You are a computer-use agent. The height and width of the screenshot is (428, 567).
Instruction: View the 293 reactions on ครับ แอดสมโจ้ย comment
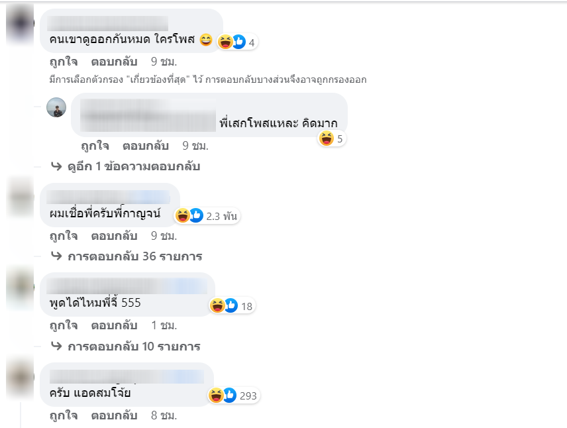(234, 396)
